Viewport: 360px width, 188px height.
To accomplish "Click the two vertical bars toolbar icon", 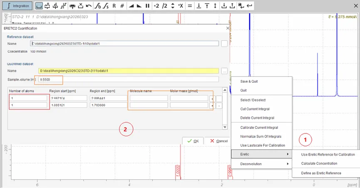I will tap(147, 6).
